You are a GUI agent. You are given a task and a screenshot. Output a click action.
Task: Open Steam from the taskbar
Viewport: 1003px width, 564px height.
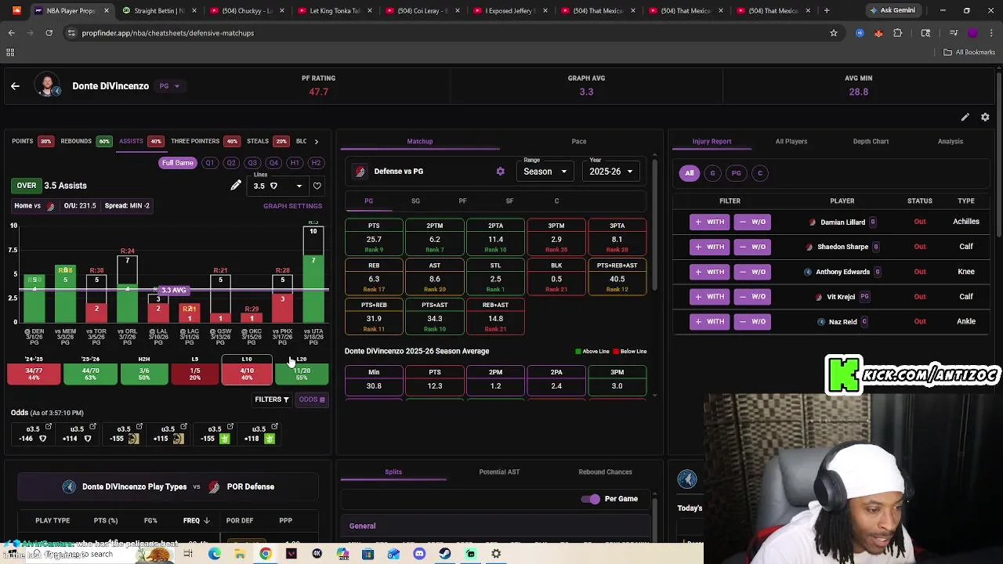(444, 554)
